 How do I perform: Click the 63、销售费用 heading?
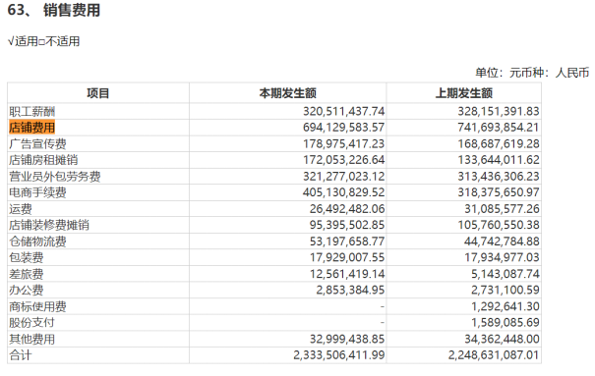pos(54,10)
